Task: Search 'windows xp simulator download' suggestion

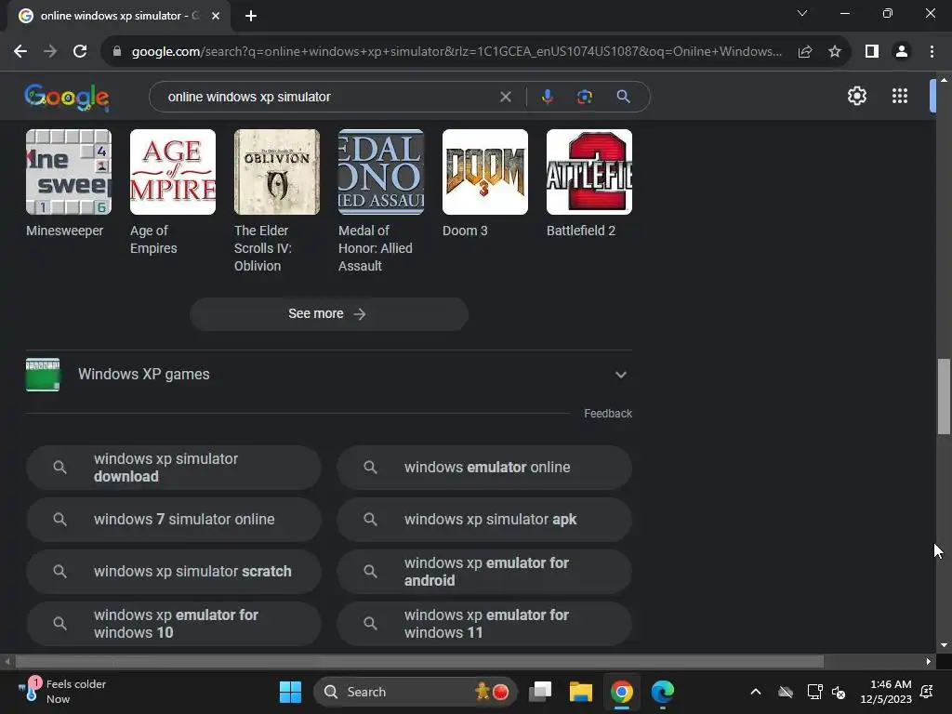Action: (174, 468)
